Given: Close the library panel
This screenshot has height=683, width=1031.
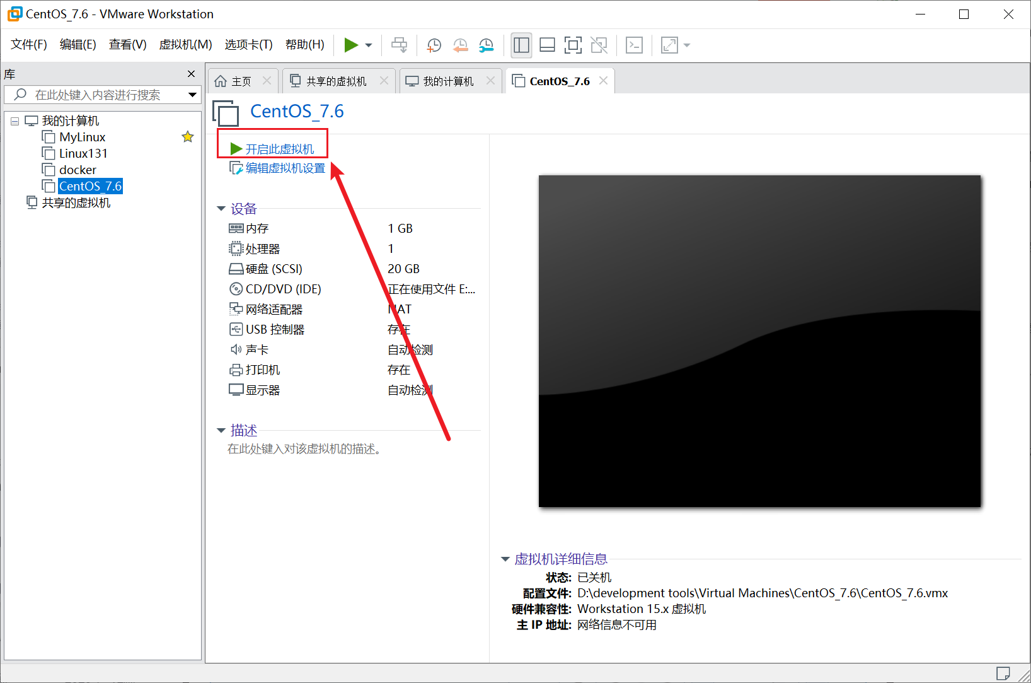Looking at the screenshot, I should tap(191, 74).
